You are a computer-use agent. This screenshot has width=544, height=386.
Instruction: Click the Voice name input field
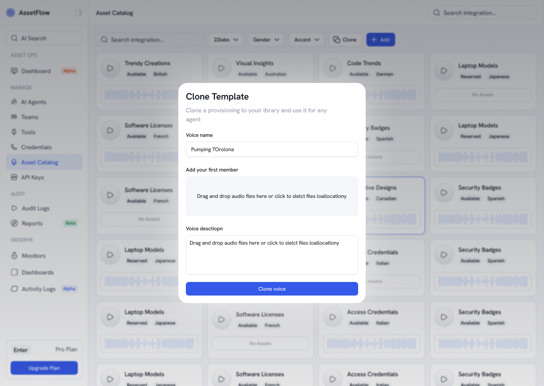click(272, 149)
